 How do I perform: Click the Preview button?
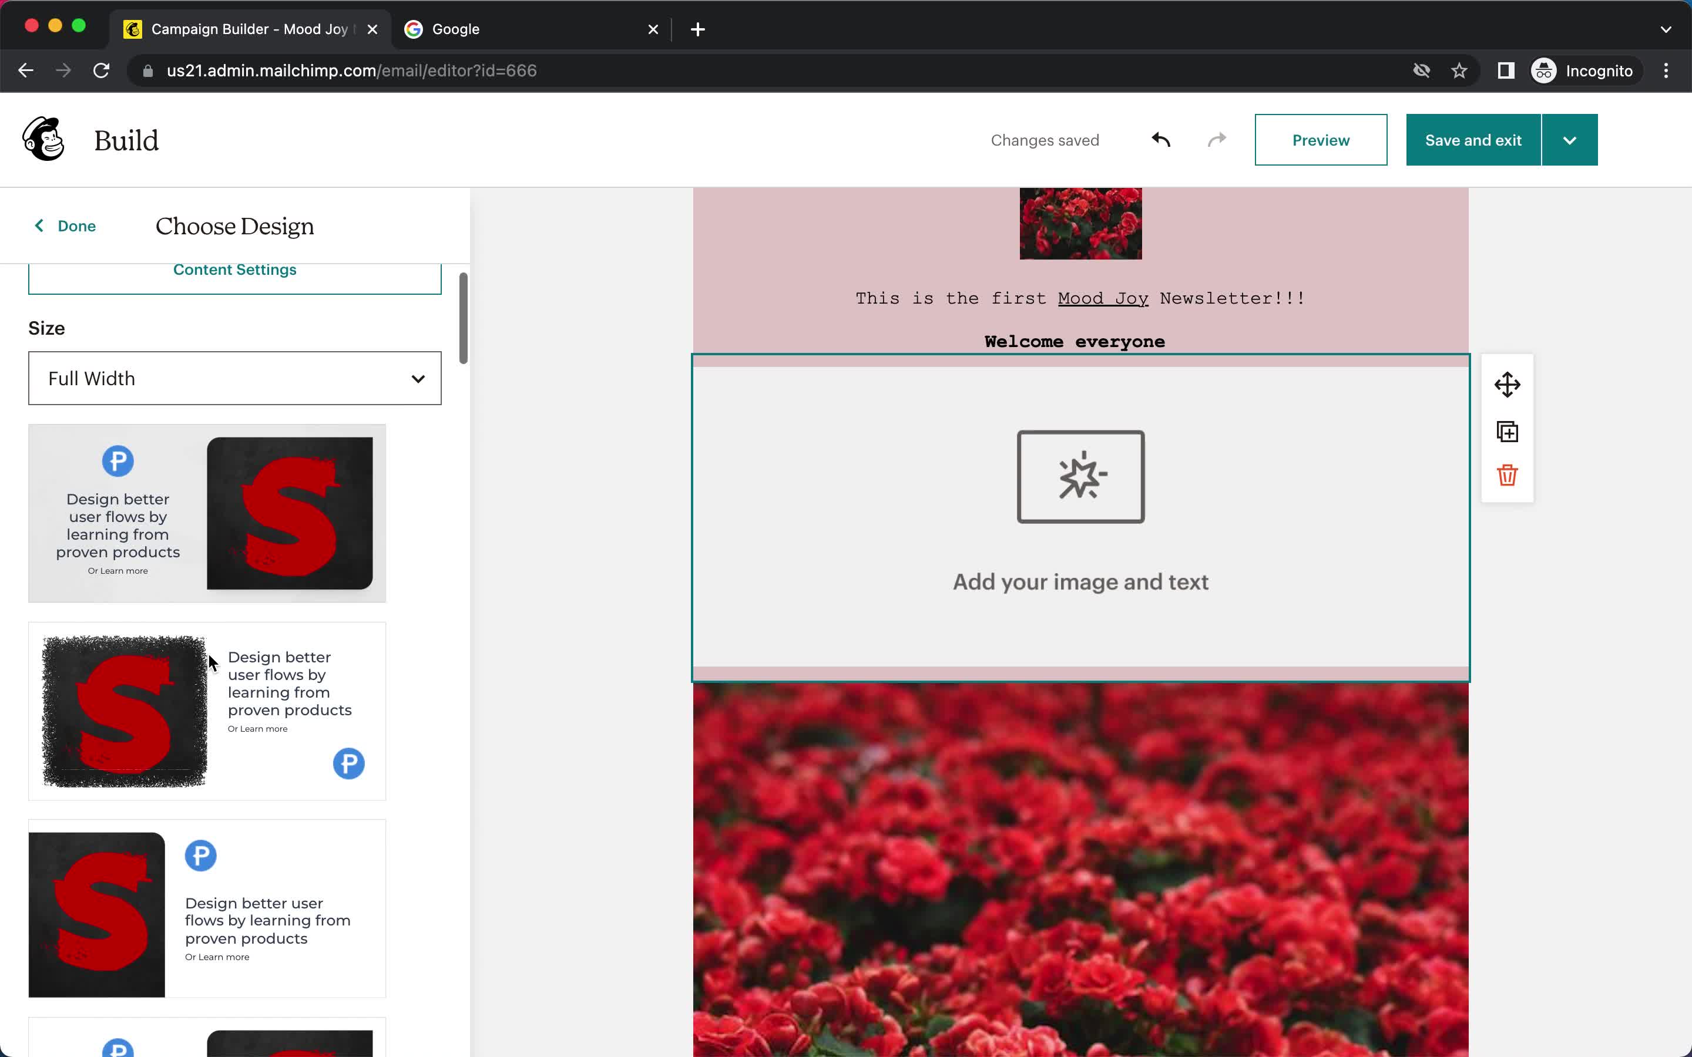(x=1321, y=140)
